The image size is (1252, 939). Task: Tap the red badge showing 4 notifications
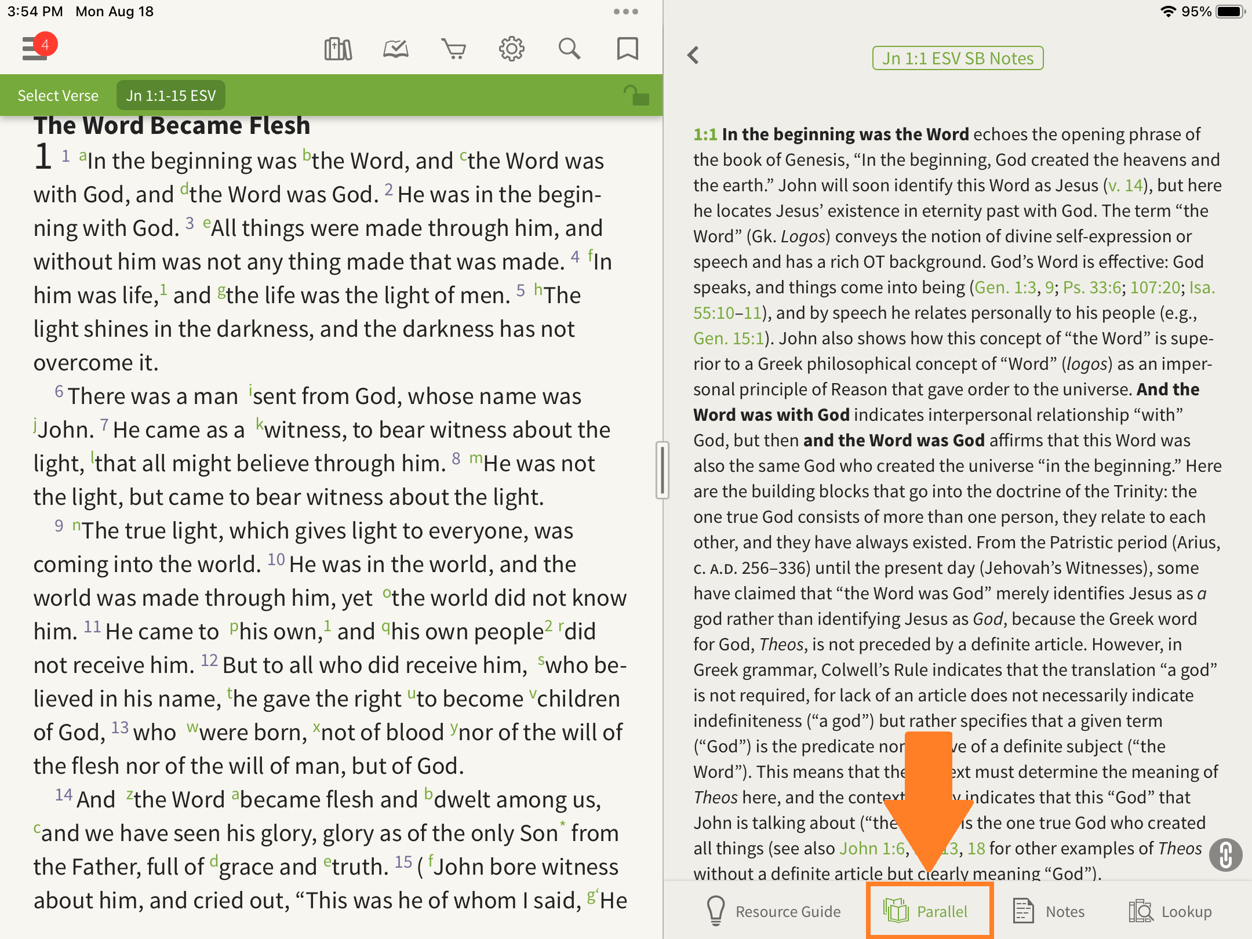45,44
